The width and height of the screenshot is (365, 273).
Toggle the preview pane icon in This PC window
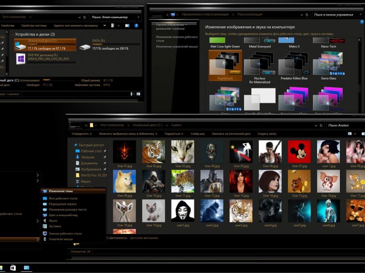coord(127,25)
